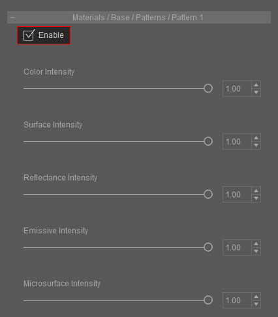Click the Surface Intensity slider handle
This screenshot has height=317, width=278.
208,141
